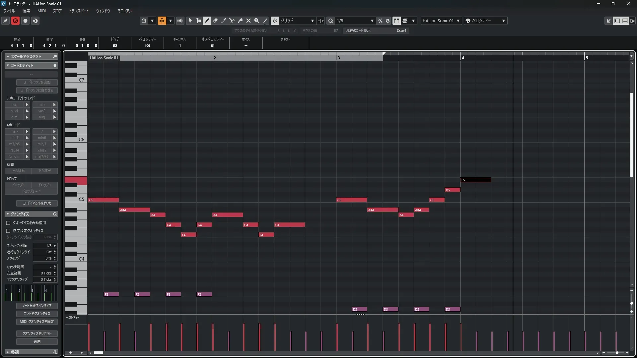Click the Acoustic Feedback speaker icon
637x358 pixels.
[180, 21]
